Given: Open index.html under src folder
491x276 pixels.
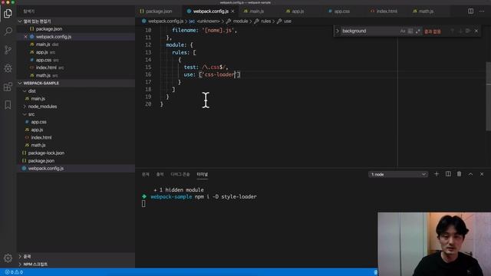Looking at the screenshot, I should 41,138.
